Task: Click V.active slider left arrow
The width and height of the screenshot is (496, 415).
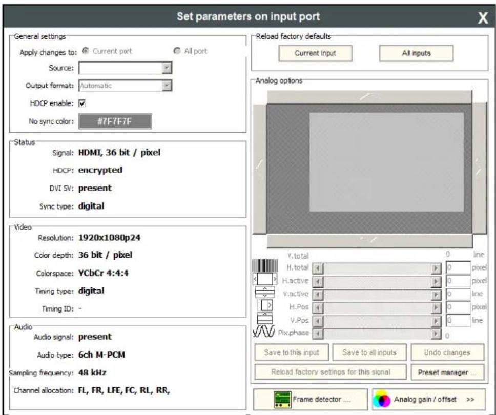Action: pyautogui.click(x=318, y=295)
